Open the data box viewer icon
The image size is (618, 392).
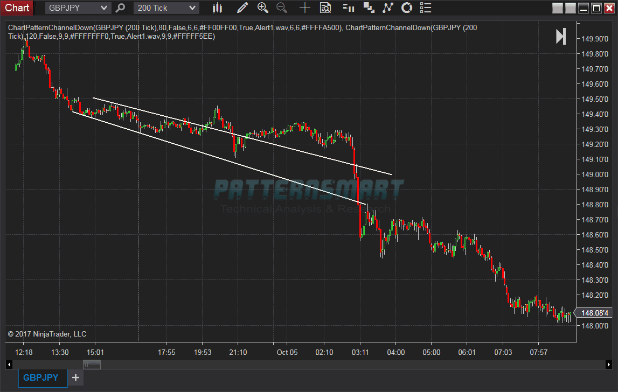click(325, 8)
